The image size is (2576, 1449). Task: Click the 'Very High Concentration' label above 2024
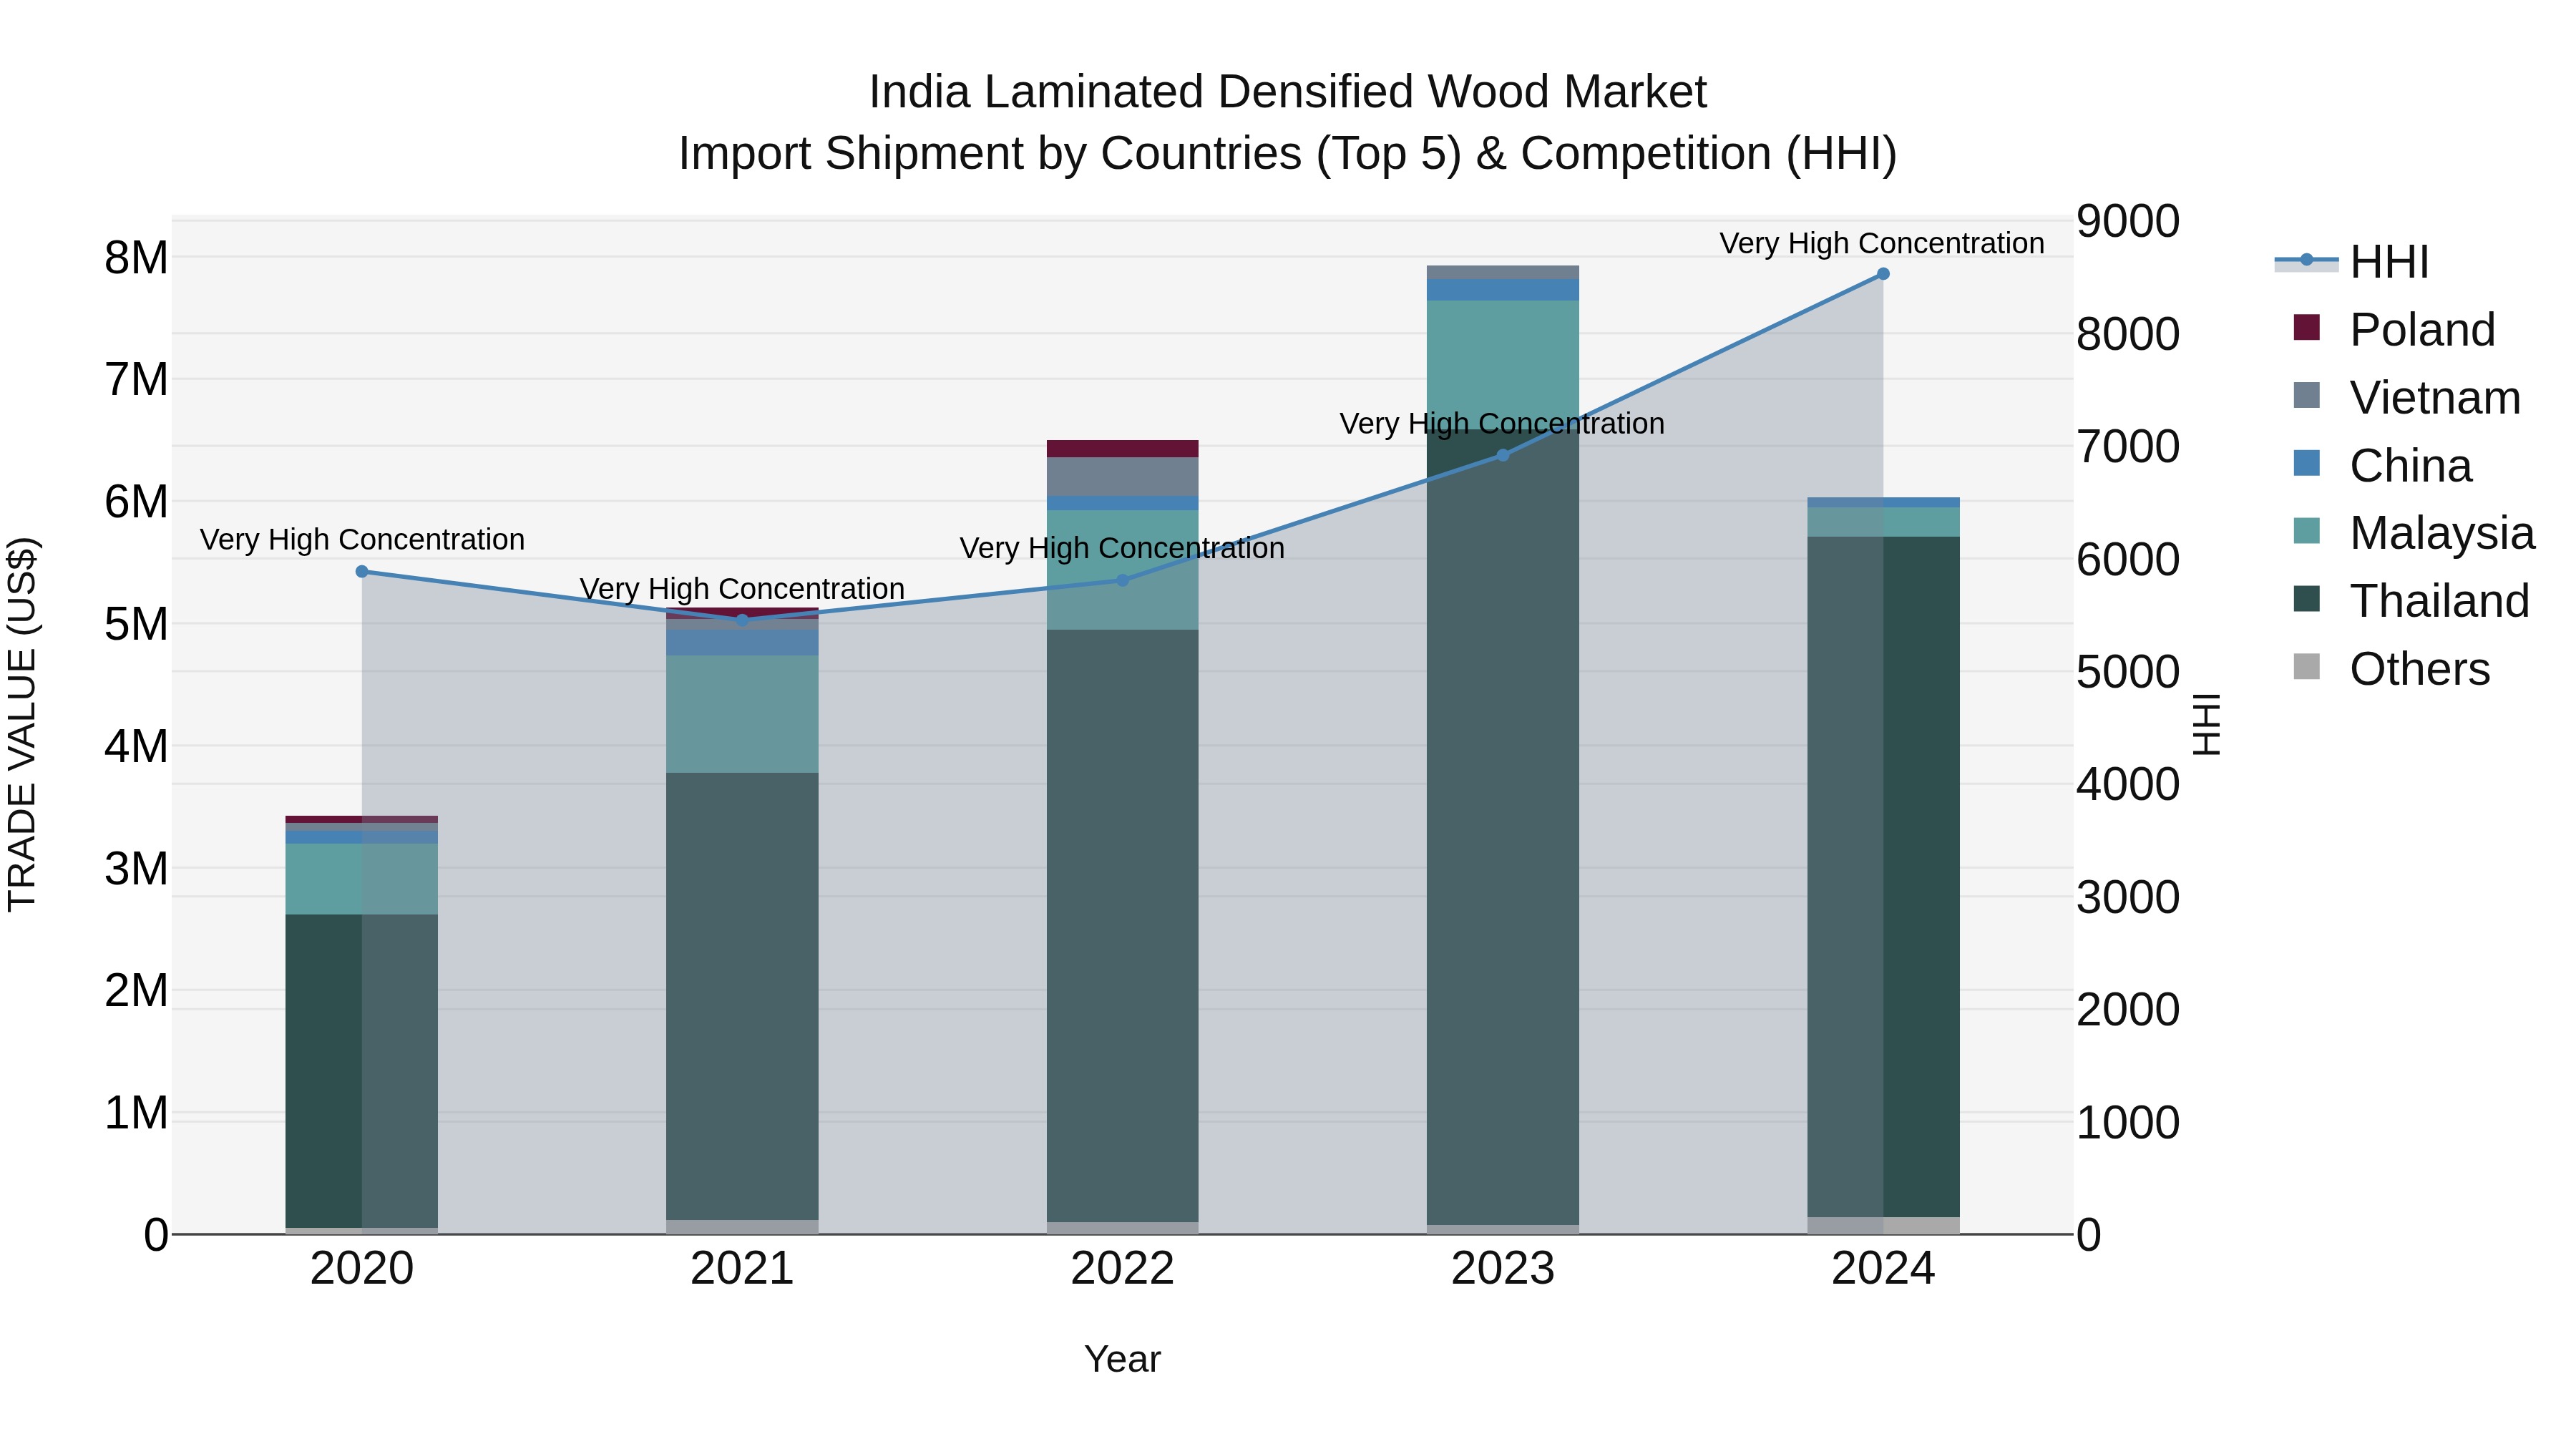pos(1882,243)
